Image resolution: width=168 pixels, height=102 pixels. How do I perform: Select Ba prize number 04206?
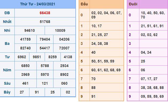coord(64,39)
